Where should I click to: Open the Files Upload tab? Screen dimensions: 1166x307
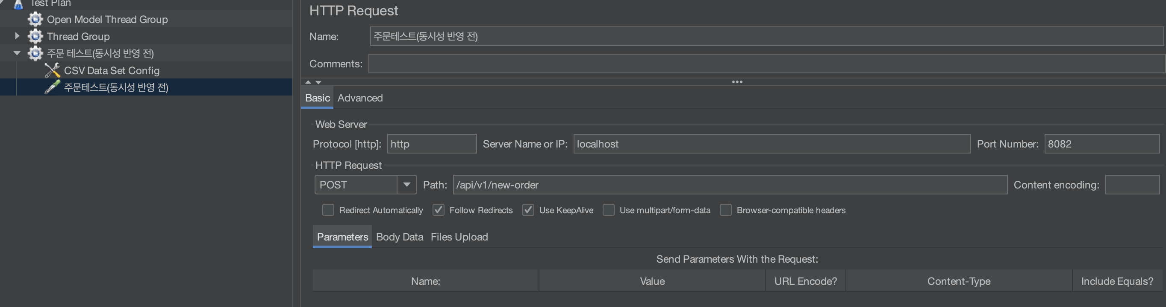[x=459, y=237]
